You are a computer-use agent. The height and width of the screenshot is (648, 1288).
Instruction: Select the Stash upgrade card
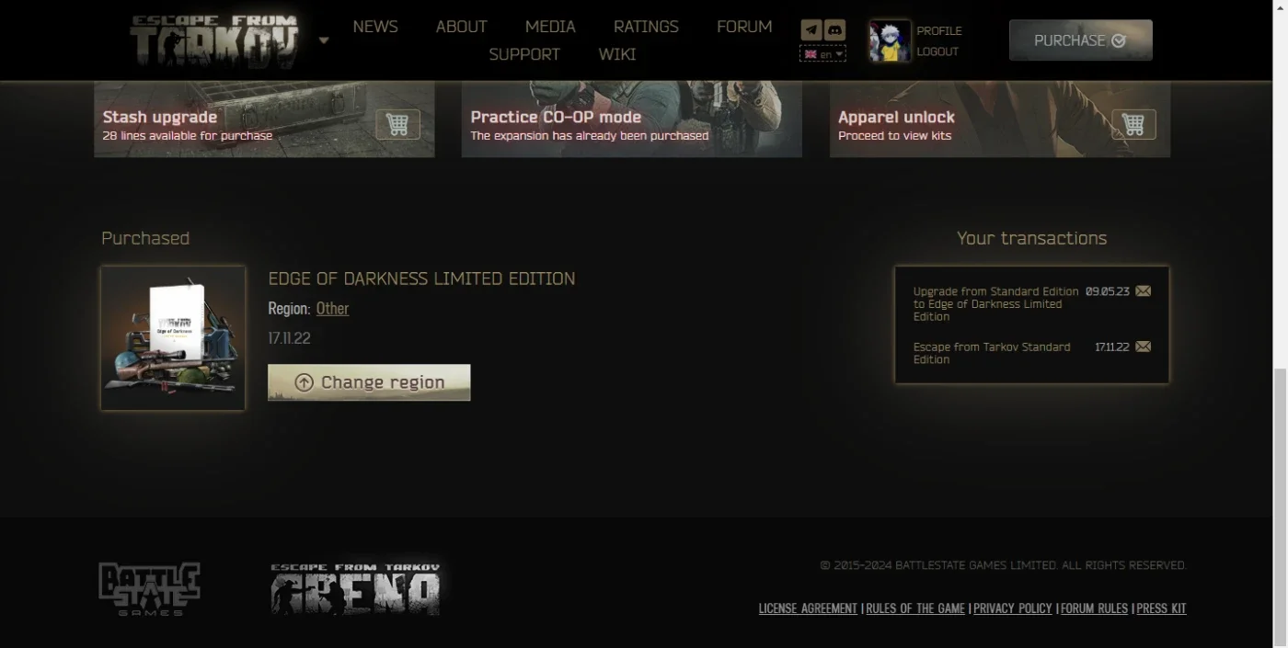264,119
